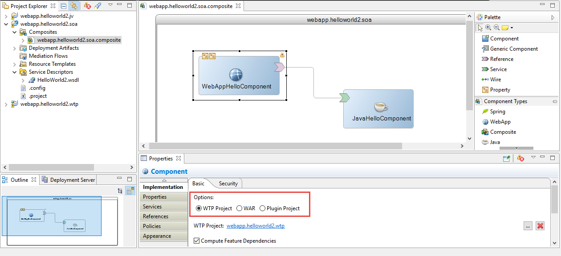Toggle Link with Editor in Project Explorer

pyautogui.click(x=73, y=6)
